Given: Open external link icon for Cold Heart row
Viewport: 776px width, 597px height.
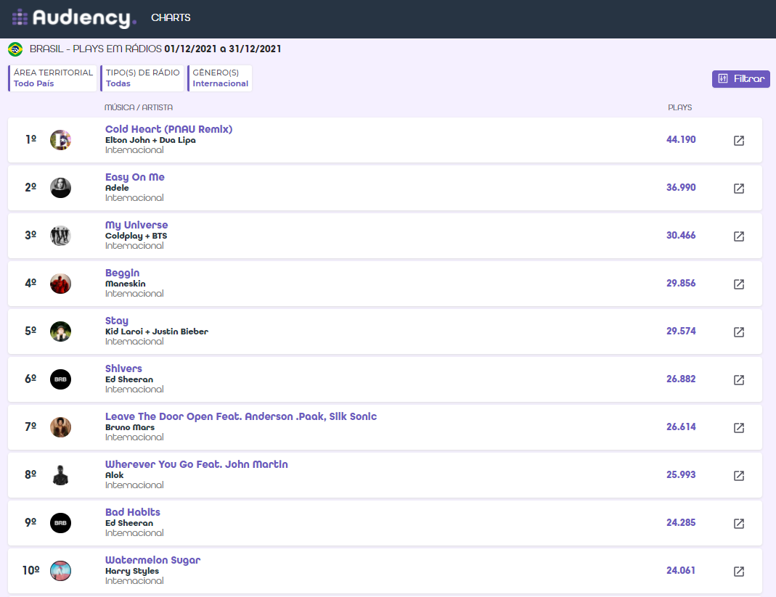Looking at the screenshot, I should [738, 141].
